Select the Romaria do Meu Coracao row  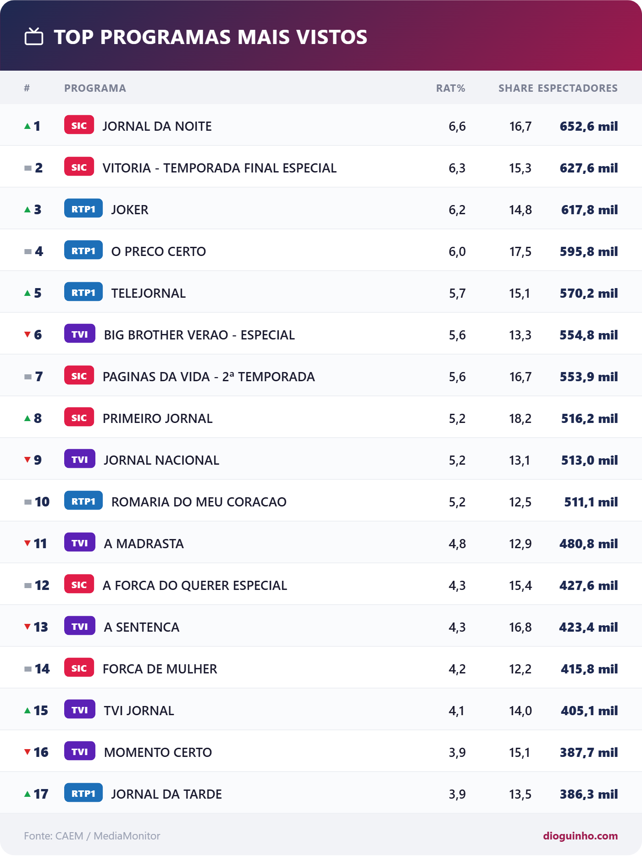(321, 501)
